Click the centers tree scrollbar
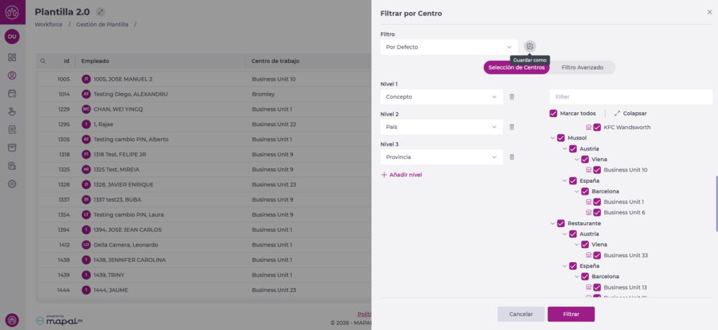 click(x=716, y=204)
